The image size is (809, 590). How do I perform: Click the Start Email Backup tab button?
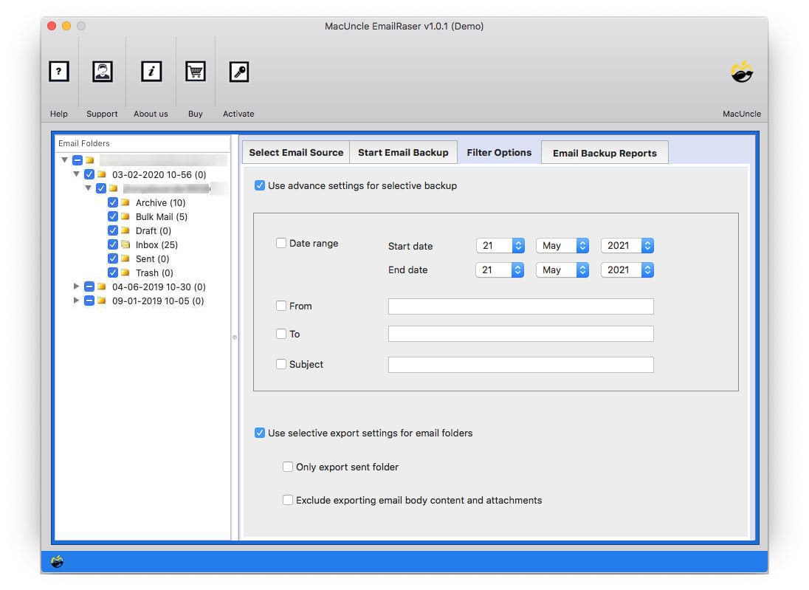coord(403,152)
